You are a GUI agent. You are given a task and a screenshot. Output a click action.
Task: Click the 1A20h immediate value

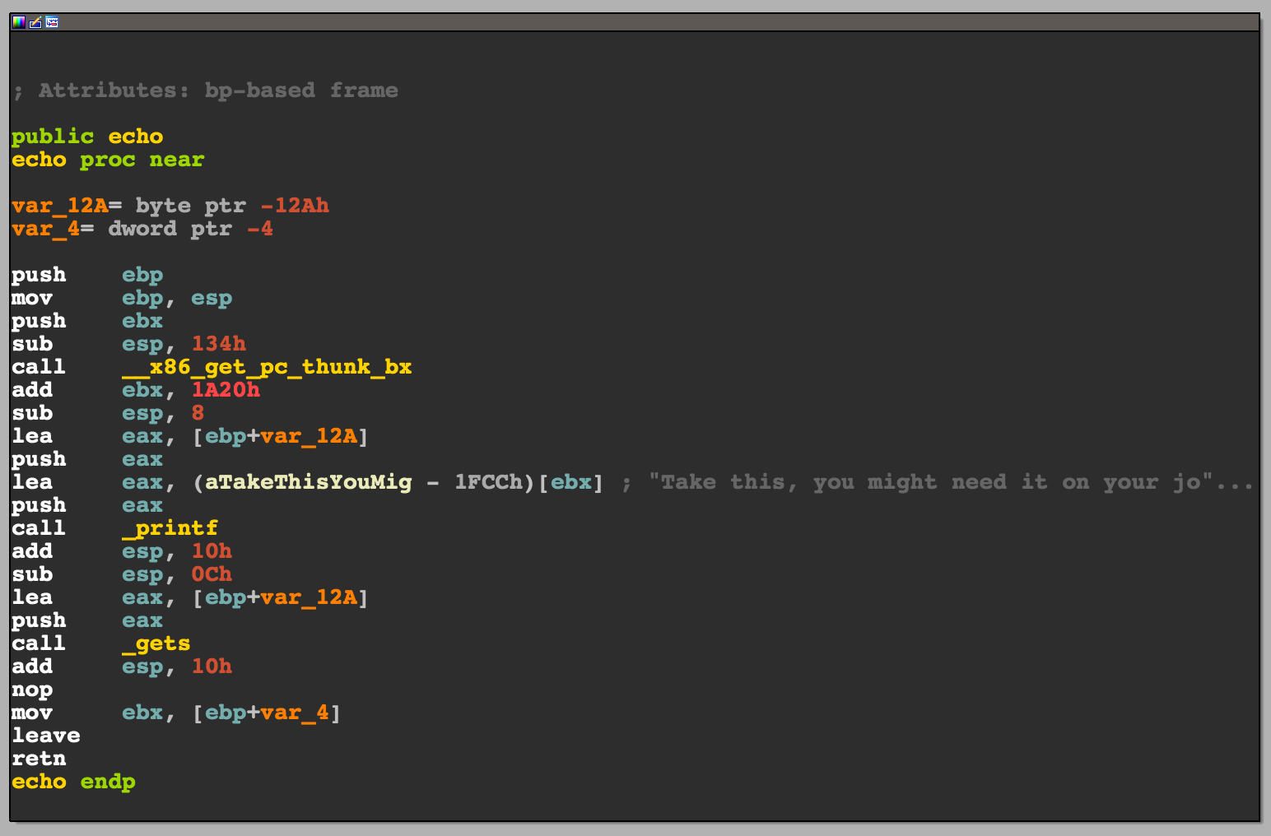pos(226,390)
